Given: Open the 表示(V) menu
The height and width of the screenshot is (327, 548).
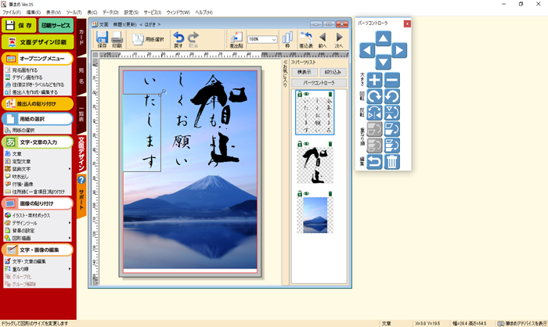Looking at the screenshot, I should 53,13.
